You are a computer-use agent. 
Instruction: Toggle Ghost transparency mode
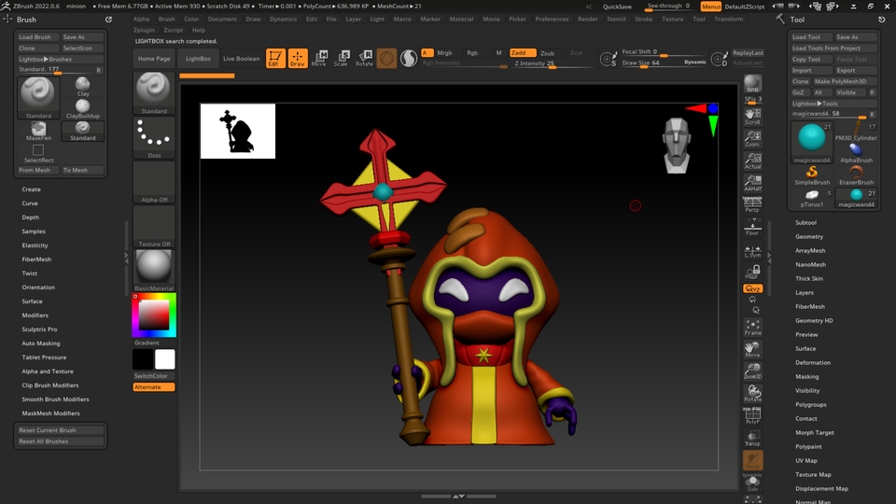(752, 460)
